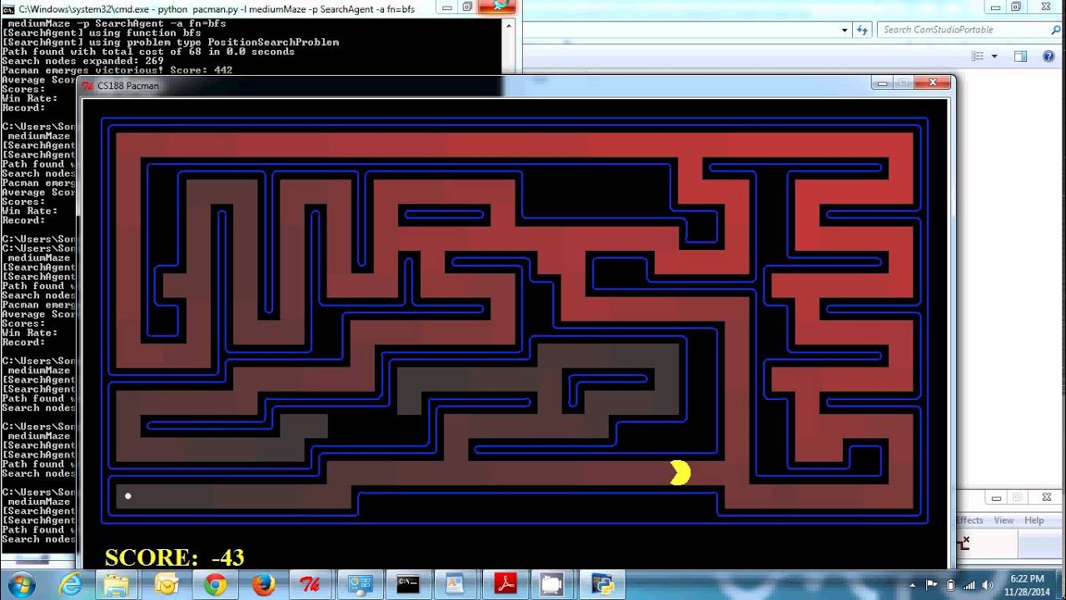Click the SCORE: -43 text
This screenshot has height=600, width=1066.
(174, 557)
